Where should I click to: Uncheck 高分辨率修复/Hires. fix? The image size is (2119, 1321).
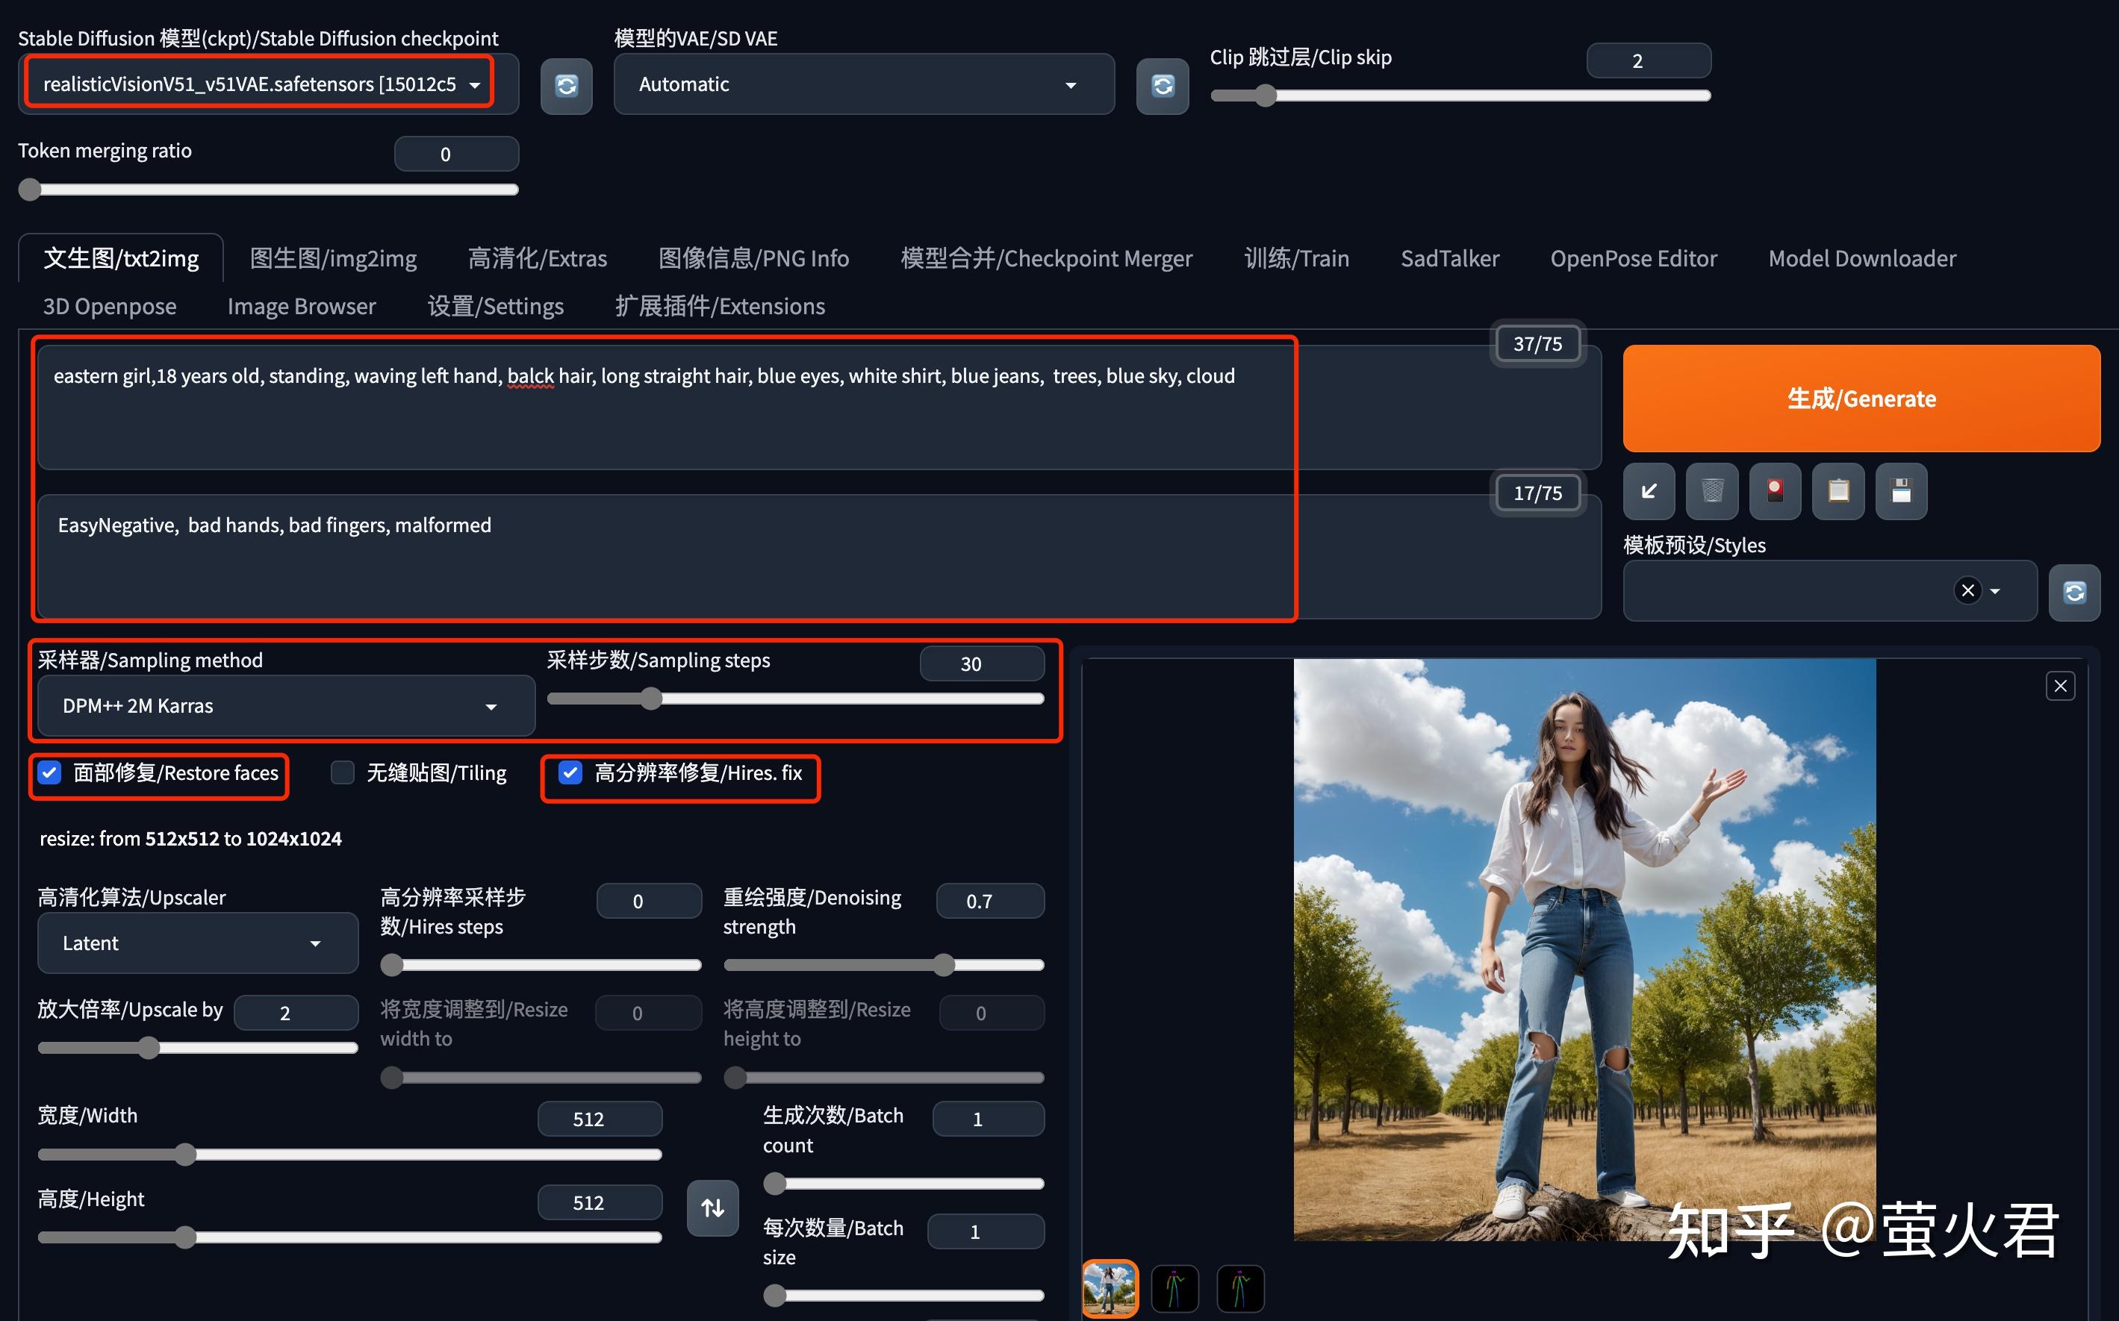point(570,772)
